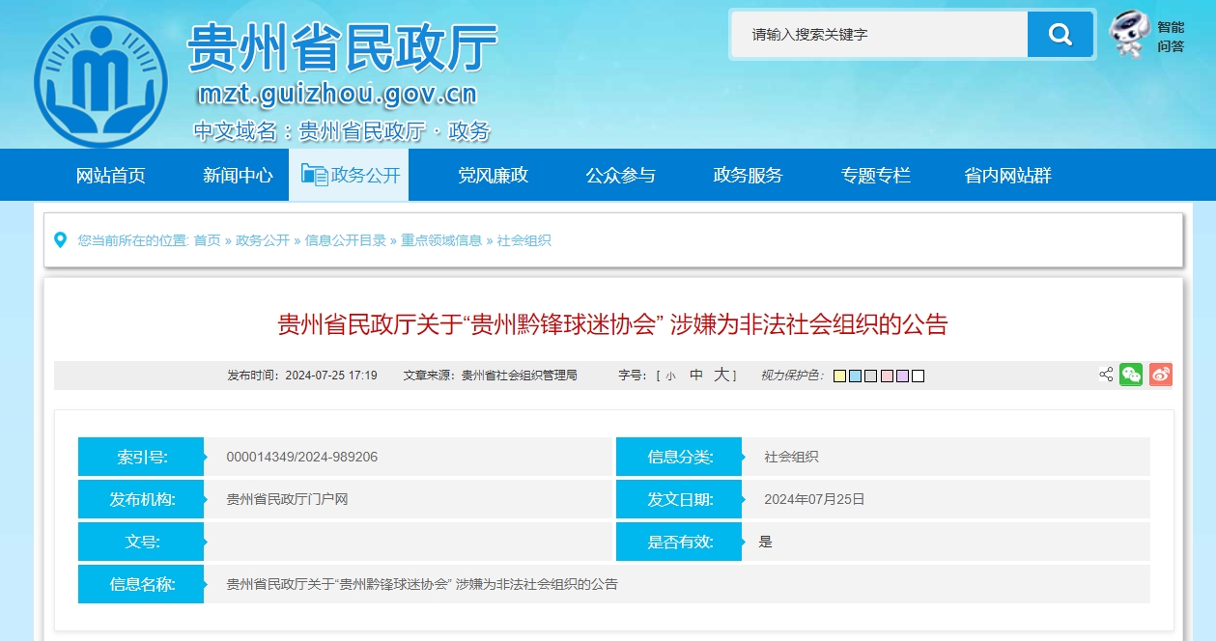Click the generic share icon
Viewport: 1216px width, 641px height.
tap(1106, 376)
